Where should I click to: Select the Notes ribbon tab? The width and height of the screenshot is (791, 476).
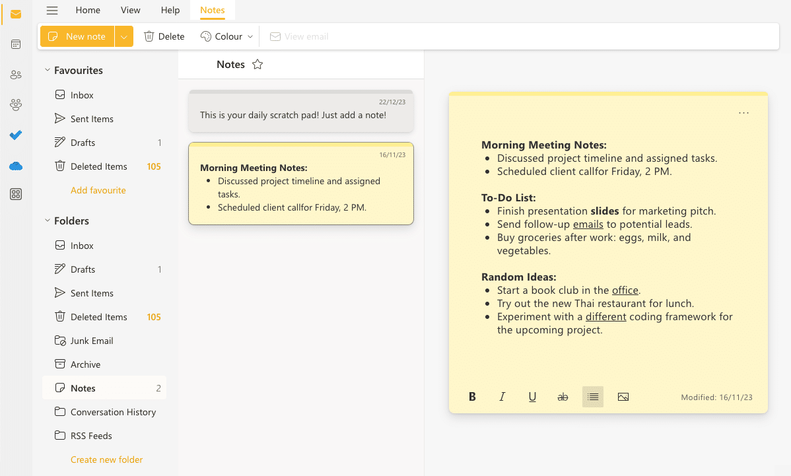213,10
